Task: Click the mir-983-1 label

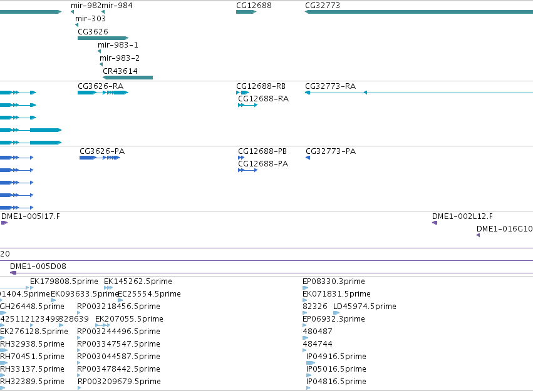Action: pos(118,45)
